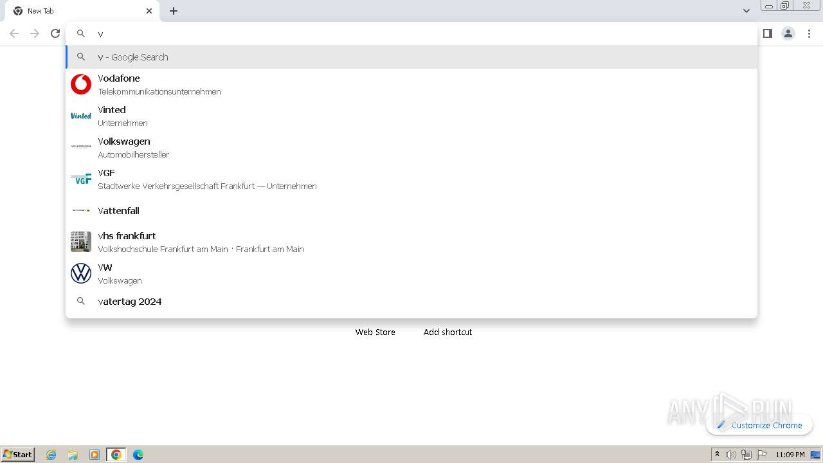Click the Add shortcut button
823x463 pixels.
448,332
